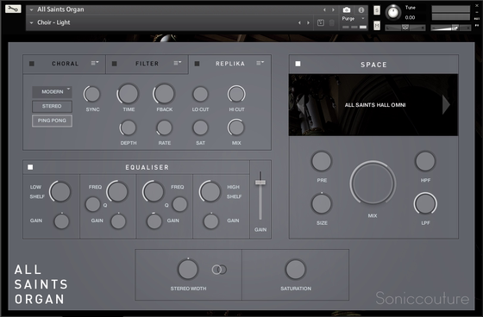The height and width of the screenshot is (317, 483).
Task: Open the REPLIKA preset menu icon
Action: pyautogui.click(x=260, y=63)
